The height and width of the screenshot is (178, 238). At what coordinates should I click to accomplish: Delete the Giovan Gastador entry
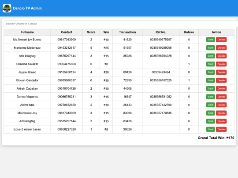[x=221, y=80]
